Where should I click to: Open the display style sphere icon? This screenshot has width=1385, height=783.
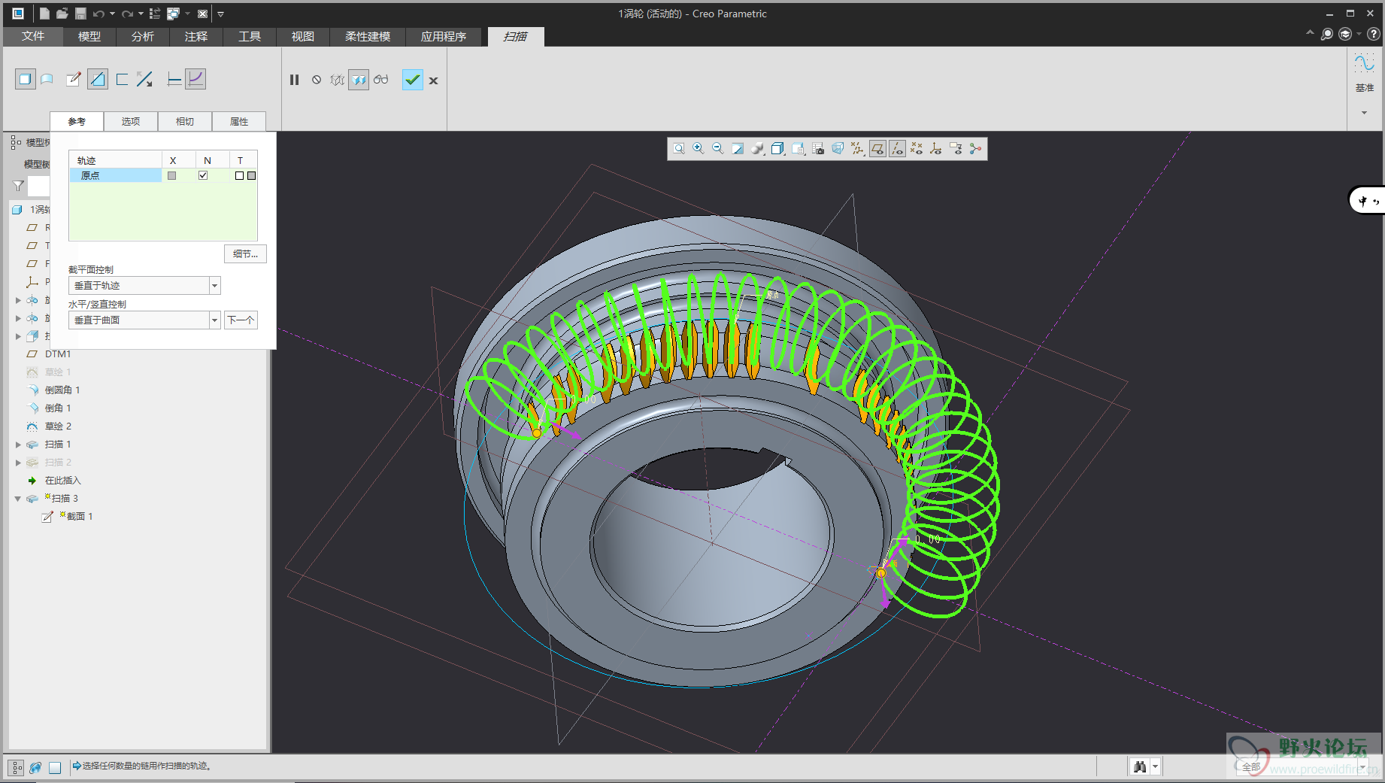757,149
